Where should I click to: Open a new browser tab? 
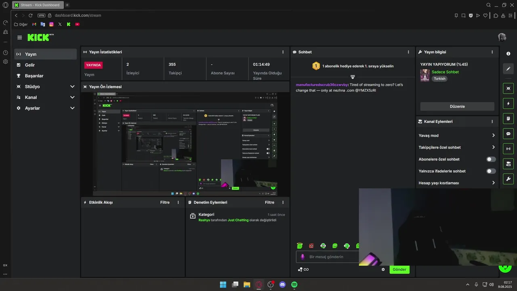tap(67, 5)
